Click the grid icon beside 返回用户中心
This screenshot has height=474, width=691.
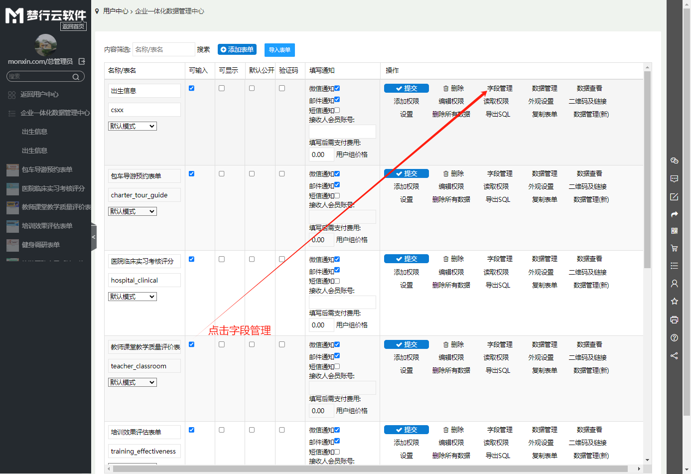[x=12, y=95]
